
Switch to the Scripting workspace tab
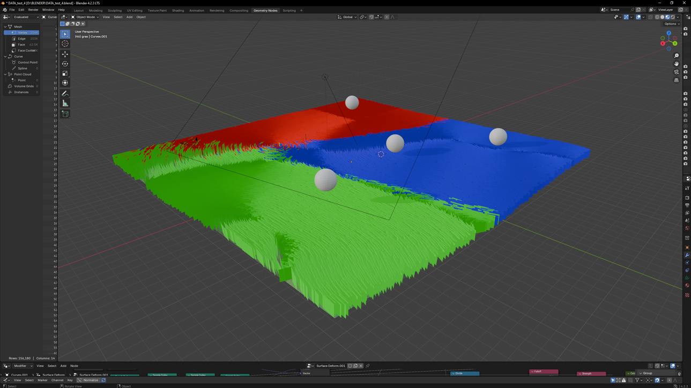(289, 10)
